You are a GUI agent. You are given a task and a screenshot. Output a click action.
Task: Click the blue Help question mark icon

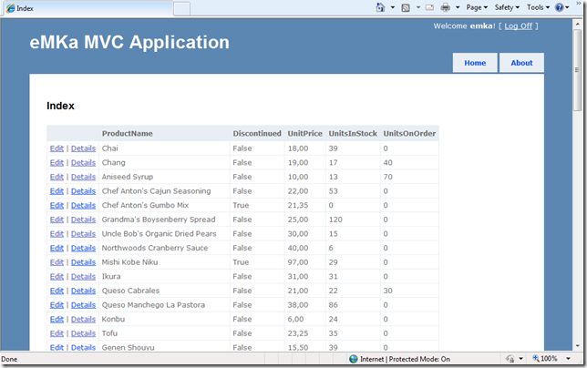coord(560,7)
